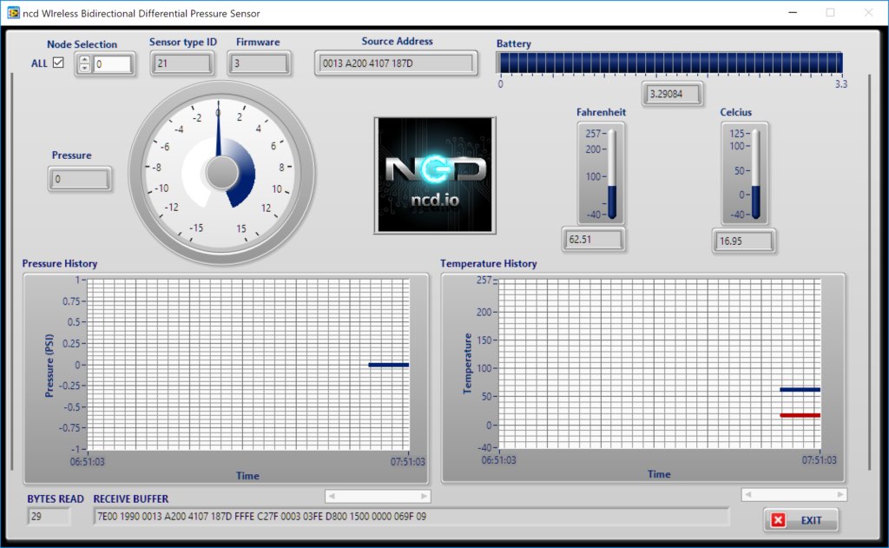The image size is (889, 548).
Task: Click the NCD logo image
Action: click(435, 175)
